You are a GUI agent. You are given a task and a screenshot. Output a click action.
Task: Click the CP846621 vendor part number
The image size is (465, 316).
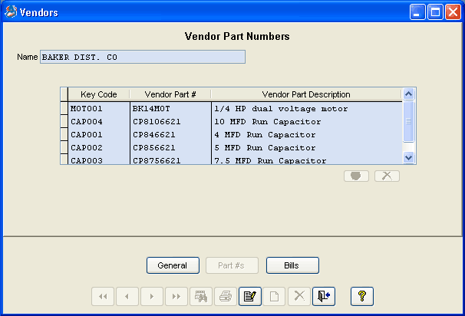click(170, 134)
